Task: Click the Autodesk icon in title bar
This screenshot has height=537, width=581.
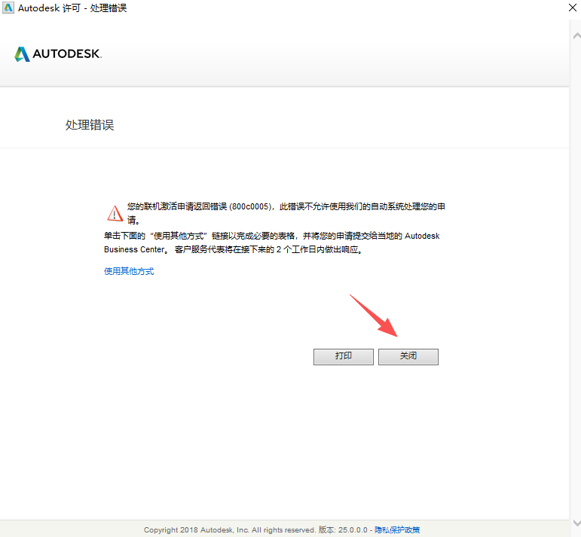Action: [9, 8]
